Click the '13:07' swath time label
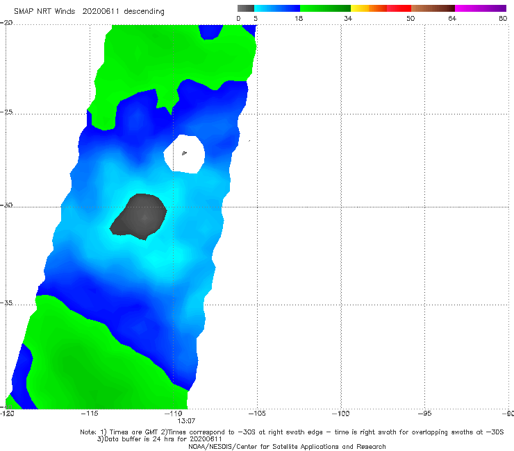514x451 pixels. point(186,421)
